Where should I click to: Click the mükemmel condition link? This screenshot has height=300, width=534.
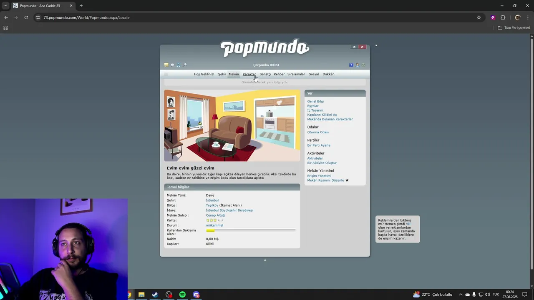pos(214,225)
